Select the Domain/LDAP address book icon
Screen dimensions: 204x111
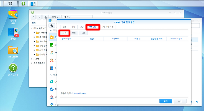pyautogui.click(x=52, y=68)
